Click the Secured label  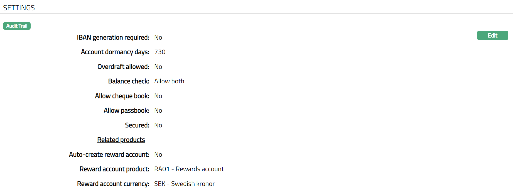coord(137,125)
